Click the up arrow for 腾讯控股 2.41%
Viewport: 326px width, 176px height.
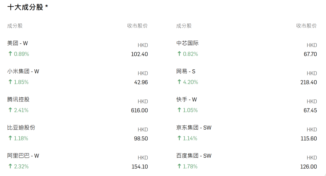(x=10, y=110)
